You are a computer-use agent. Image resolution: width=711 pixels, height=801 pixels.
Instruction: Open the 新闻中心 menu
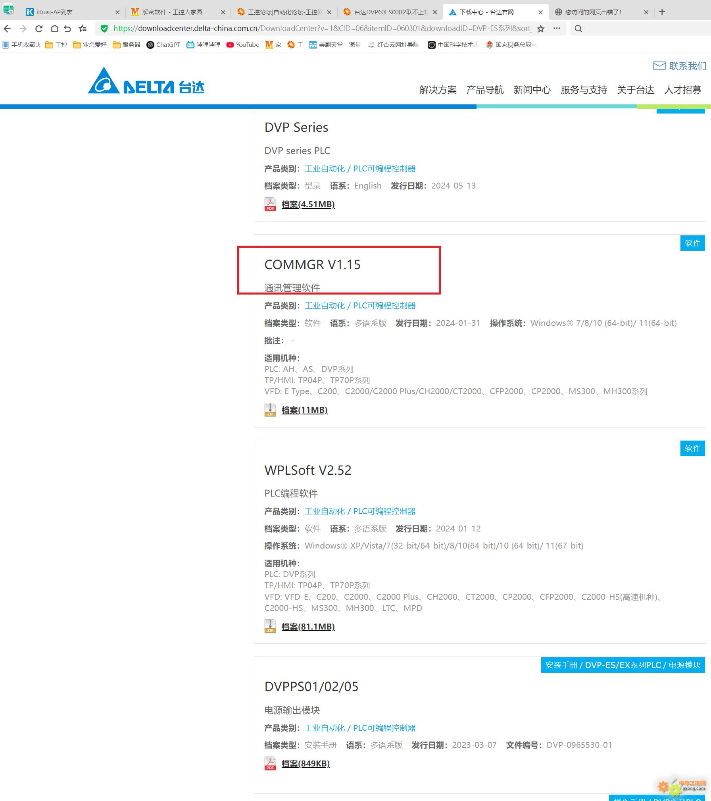tap(532, 90)
